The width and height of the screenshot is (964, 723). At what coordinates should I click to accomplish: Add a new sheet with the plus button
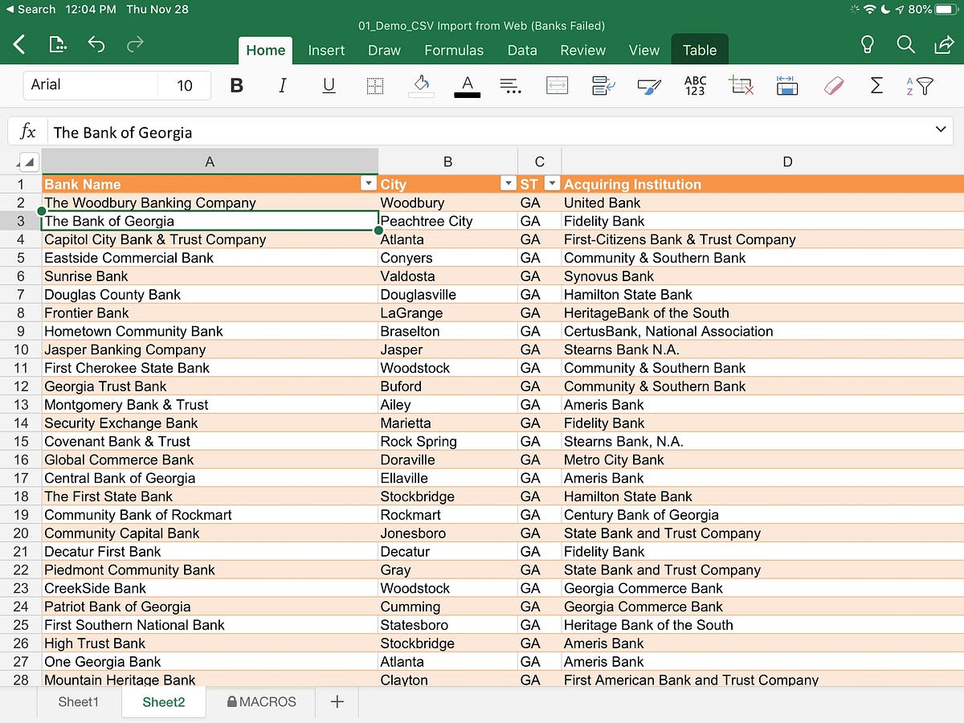[337, 701]
